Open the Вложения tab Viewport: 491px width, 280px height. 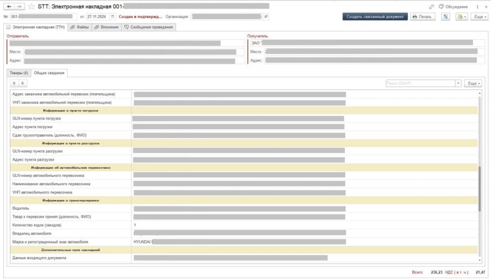point(106,27)
